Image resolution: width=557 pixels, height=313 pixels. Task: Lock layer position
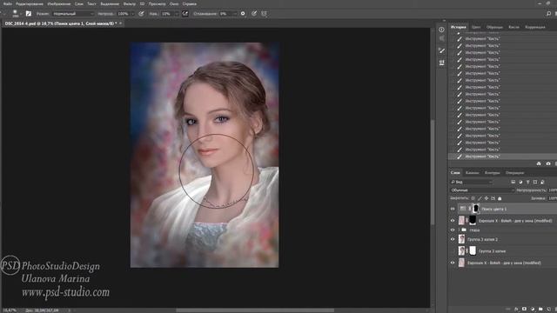[x=487, y=198]
